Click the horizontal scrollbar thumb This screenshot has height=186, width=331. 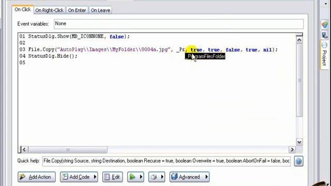point(68,150)
